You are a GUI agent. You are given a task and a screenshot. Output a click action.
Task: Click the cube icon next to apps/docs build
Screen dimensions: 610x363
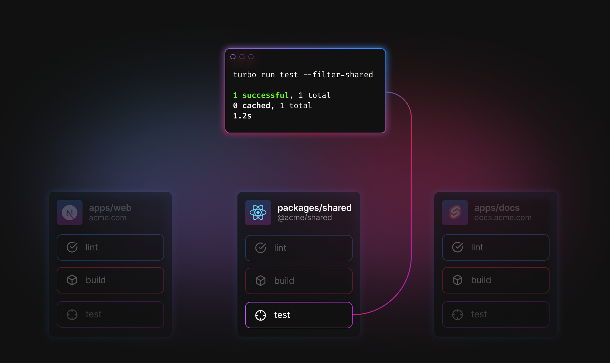coord(457,280)
